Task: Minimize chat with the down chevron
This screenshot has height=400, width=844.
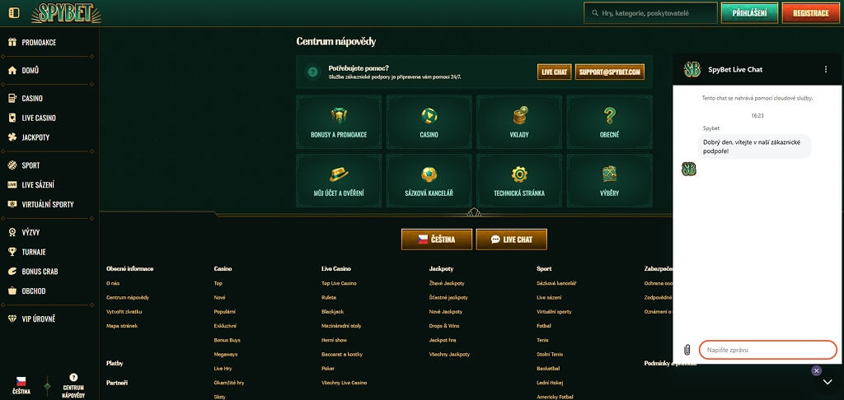Action: 828,382
